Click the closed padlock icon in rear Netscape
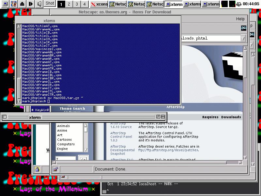Image resolution: width=261 pixels, height=196 pixels. click(37, 169)
